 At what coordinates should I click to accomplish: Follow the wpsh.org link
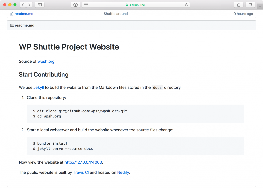click(x=46, y=61)
